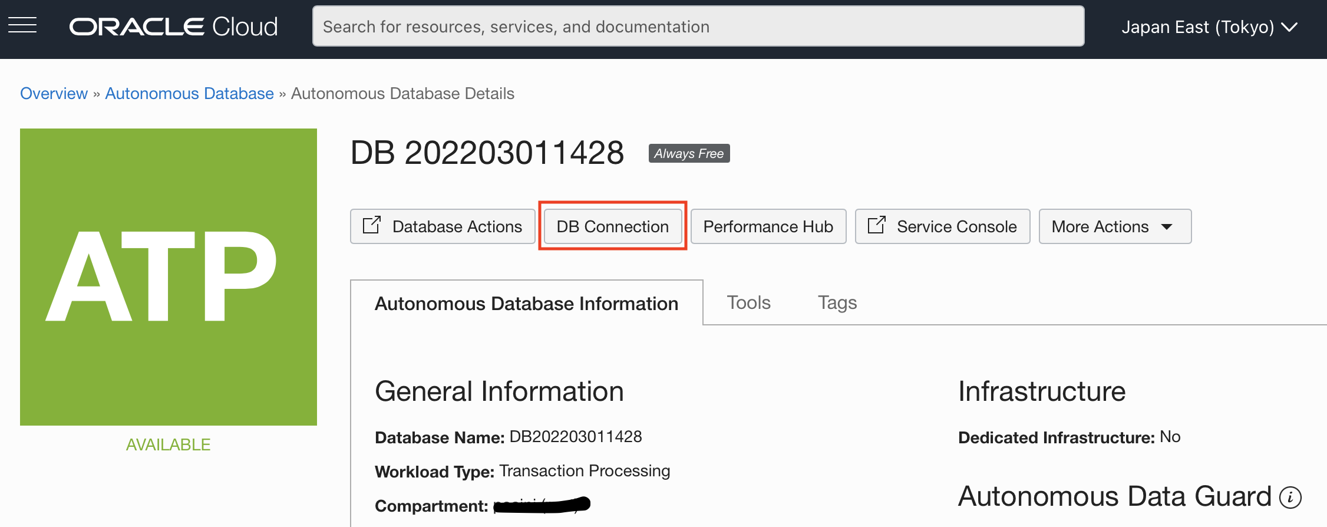Image resolution: width=1327 pixels, height=527 pixels.
Task: Click the Database Name value DB202203011428
Action: click(x=576, y=437)
